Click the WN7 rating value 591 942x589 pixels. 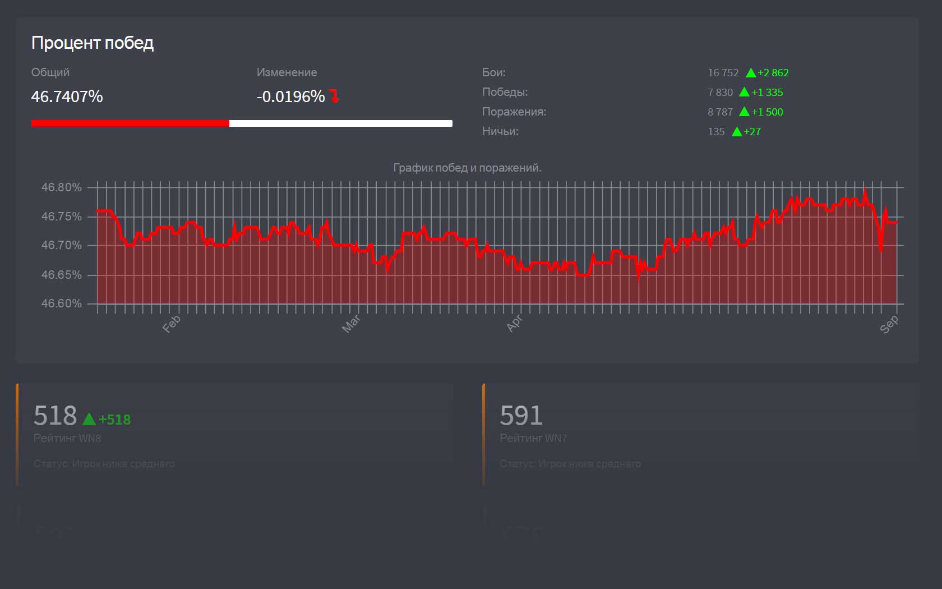[x=521, y=416]
